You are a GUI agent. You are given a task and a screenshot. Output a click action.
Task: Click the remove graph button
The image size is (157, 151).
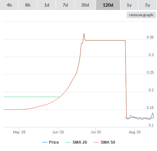(x=141, y=15)
